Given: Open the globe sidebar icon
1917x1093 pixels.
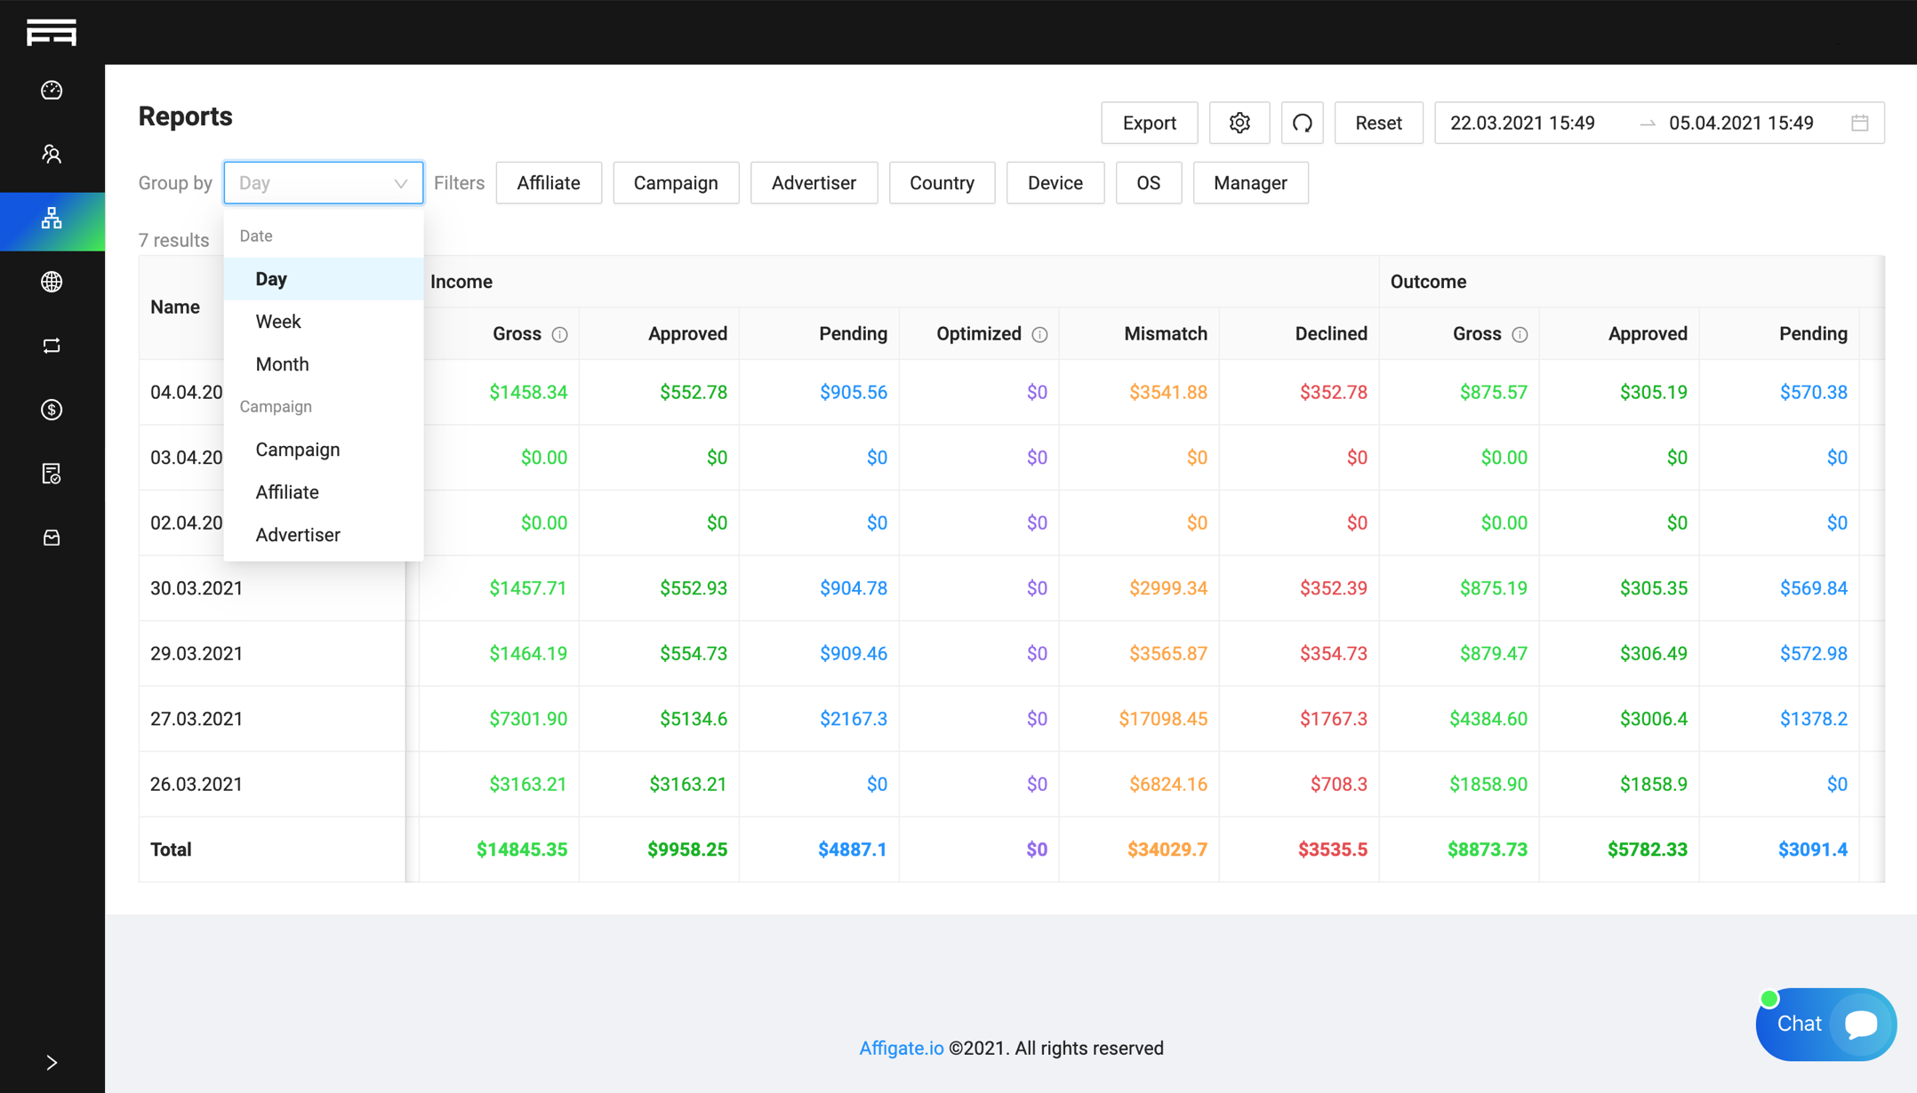Looking at the screenshot, I should point(52,282).
